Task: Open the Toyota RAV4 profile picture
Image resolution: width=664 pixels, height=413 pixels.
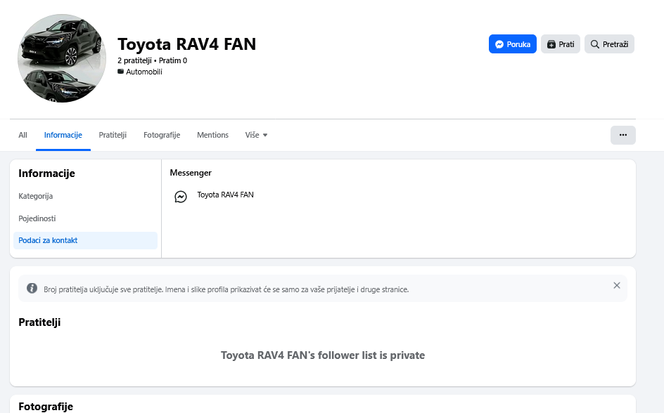Action: (x=62, y=58)
